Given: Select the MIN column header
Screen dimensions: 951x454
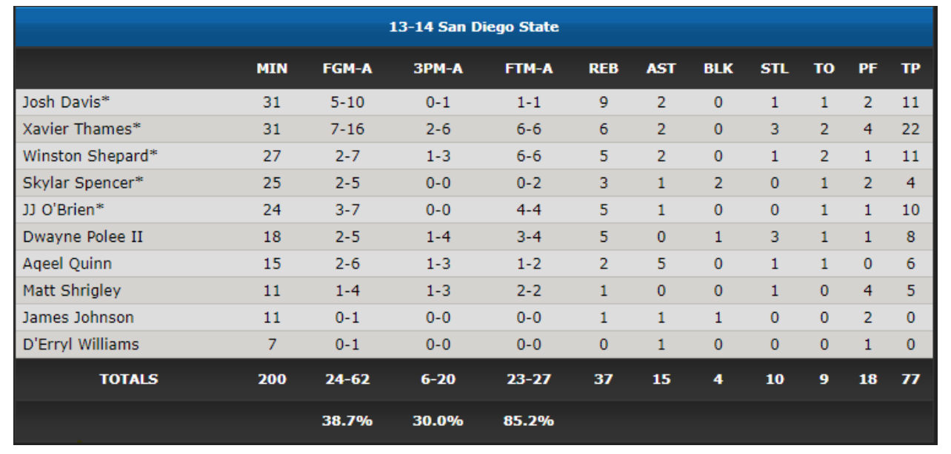Looking at the screenshot, I should point(272,70).
